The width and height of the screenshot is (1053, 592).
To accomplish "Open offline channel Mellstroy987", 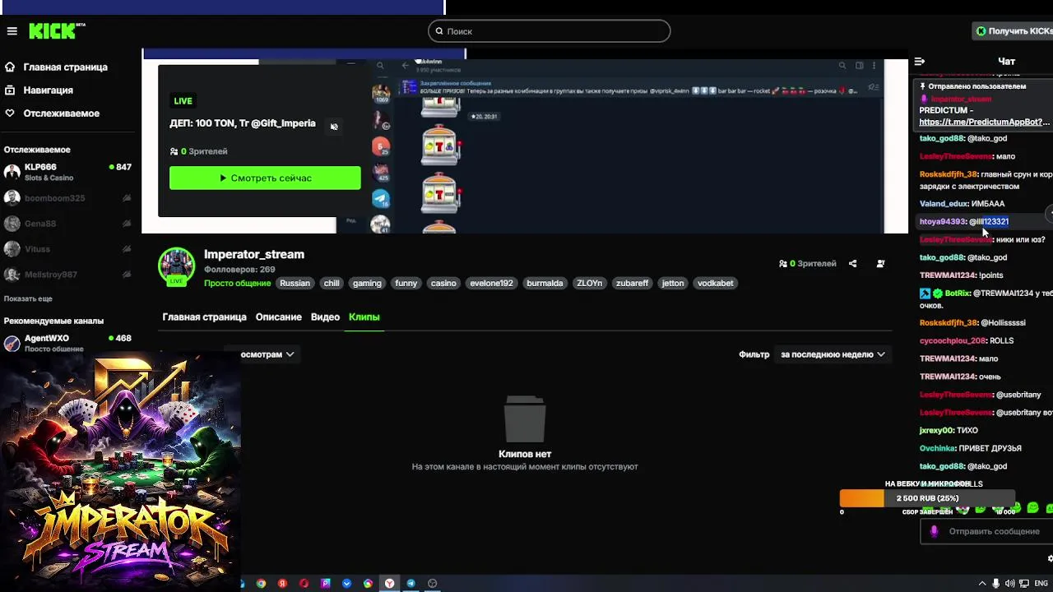I will tap(67, 275).
